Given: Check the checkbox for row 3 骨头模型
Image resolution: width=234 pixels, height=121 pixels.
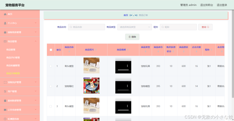Looking at the screenshot, I should click(x=51, y=106).
